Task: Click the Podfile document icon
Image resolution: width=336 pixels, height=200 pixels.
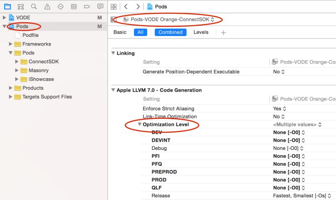Action: tap(18, 35)
